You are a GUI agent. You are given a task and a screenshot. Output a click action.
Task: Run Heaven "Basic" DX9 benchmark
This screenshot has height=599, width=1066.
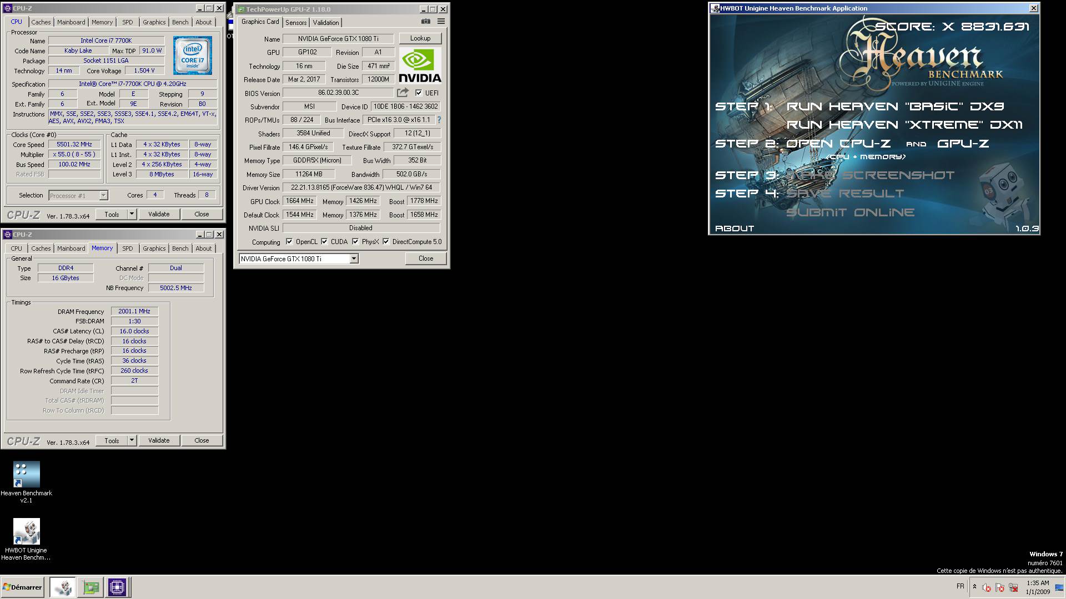[895, 106]
